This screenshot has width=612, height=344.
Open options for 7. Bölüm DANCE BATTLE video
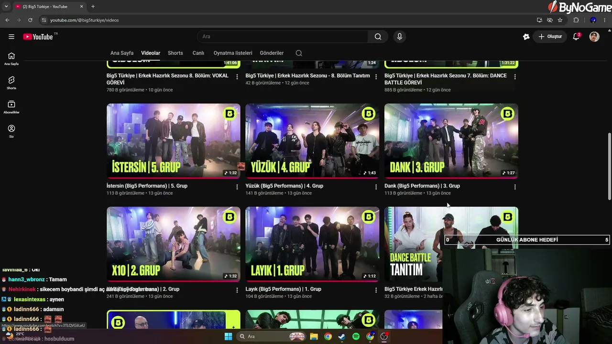[x=515, y=76]
